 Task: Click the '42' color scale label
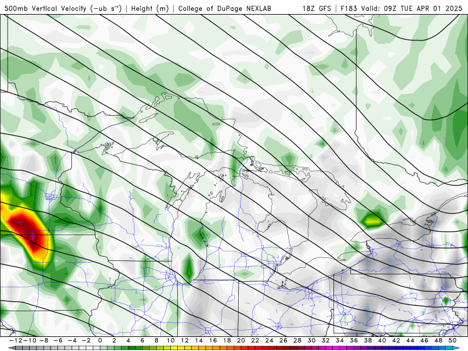(x=396, y=340)
